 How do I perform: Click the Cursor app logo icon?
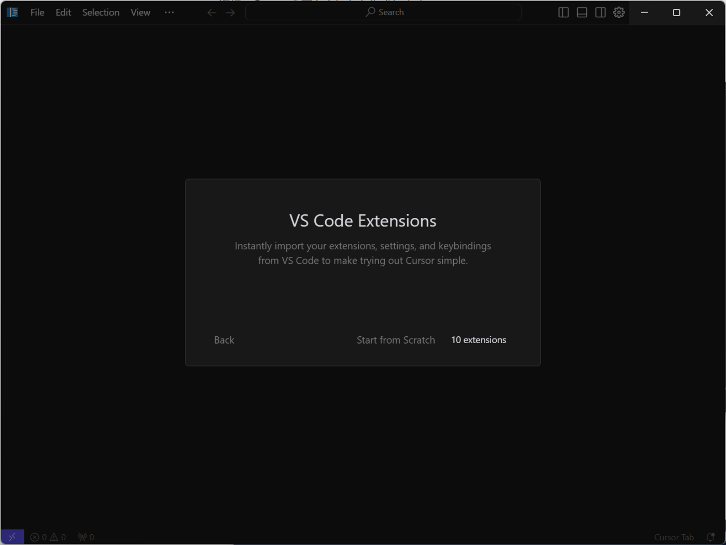[x=12, y=12]
